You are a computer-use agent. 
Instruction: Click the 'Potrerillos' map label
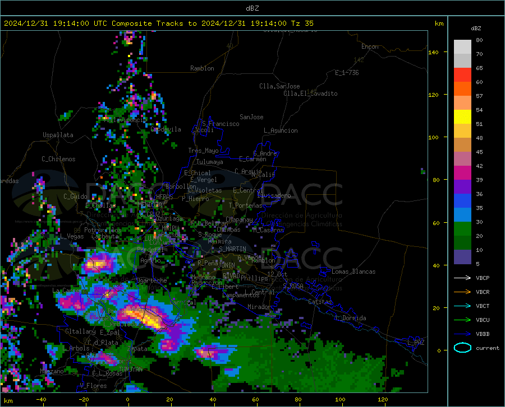pyautogui.click(x=103, y=230)
